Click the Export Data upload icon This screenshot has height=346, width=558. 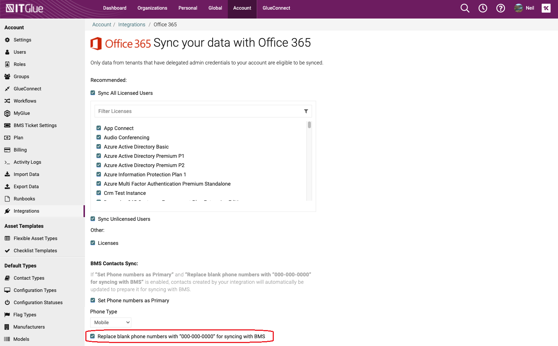point(7,186)
